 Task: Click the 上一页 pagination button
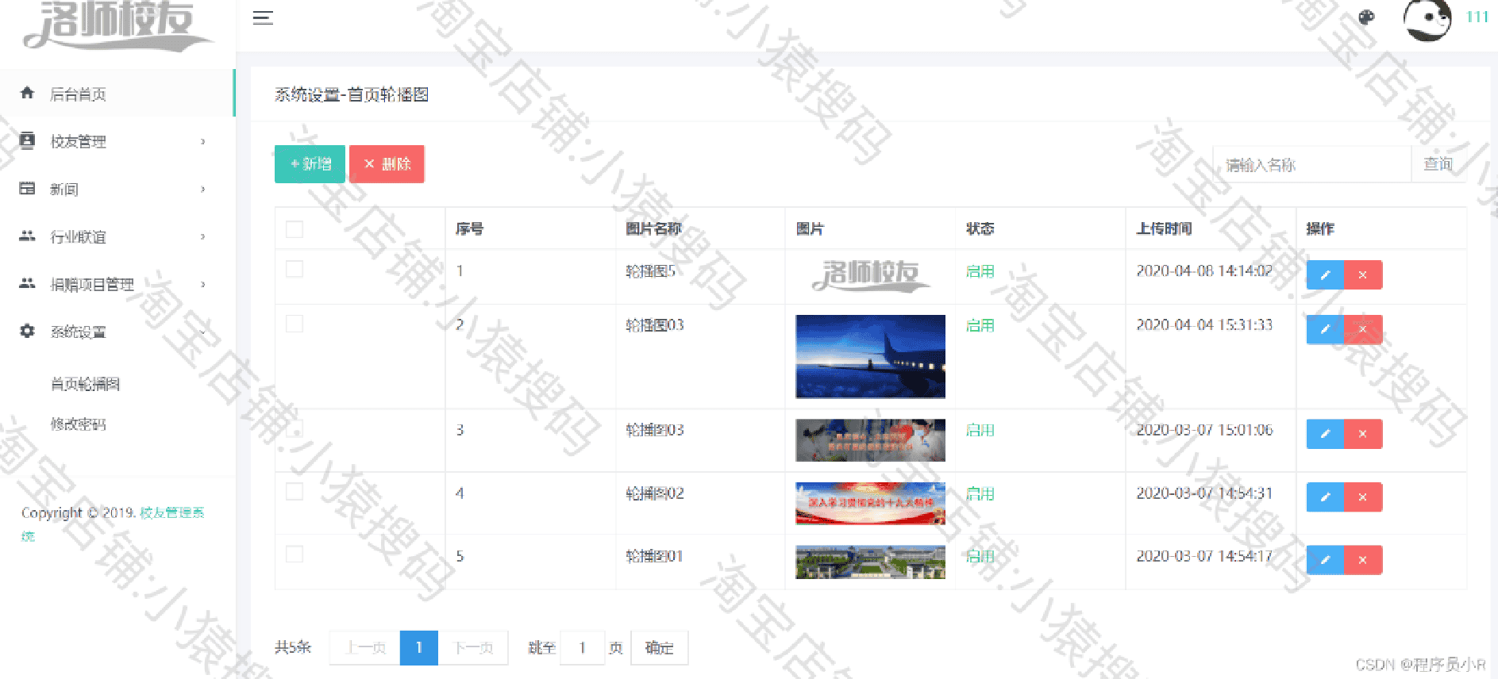coord(365,648)
